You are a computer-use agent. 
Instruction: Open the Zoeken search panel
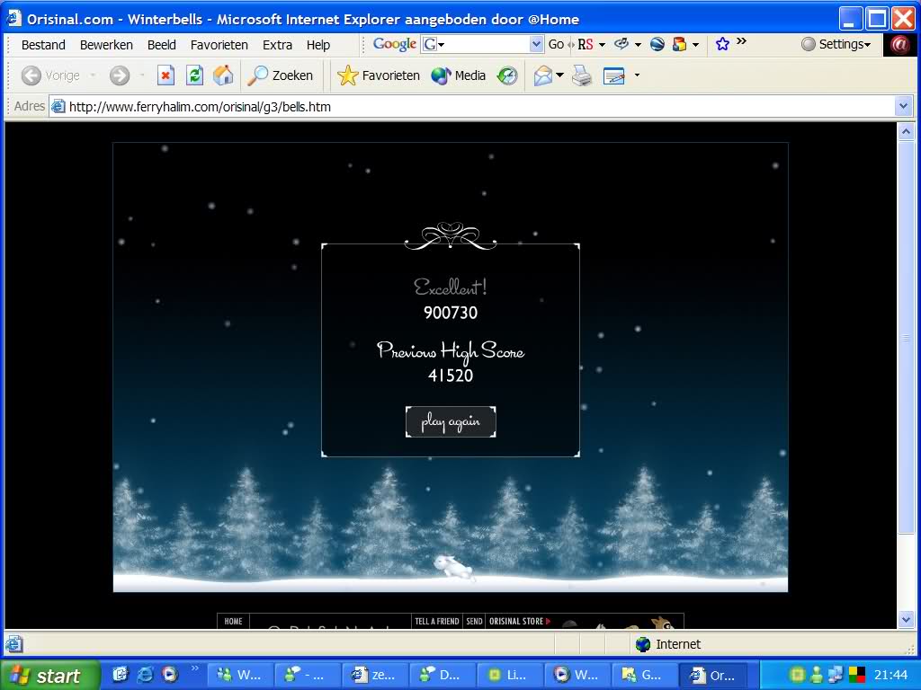point(281,75)
